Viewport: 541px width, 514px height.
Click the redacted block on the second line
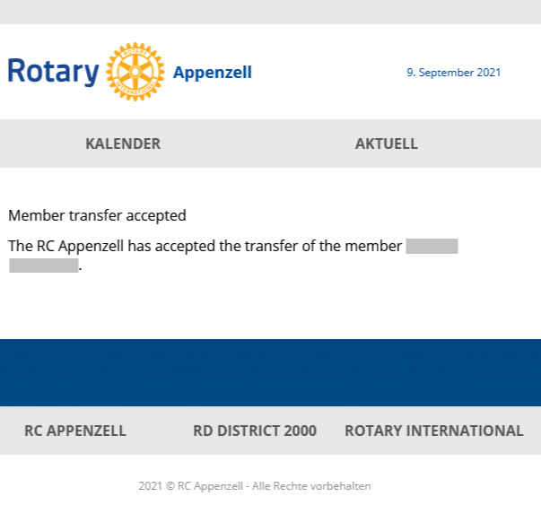(x=44, y=266)
